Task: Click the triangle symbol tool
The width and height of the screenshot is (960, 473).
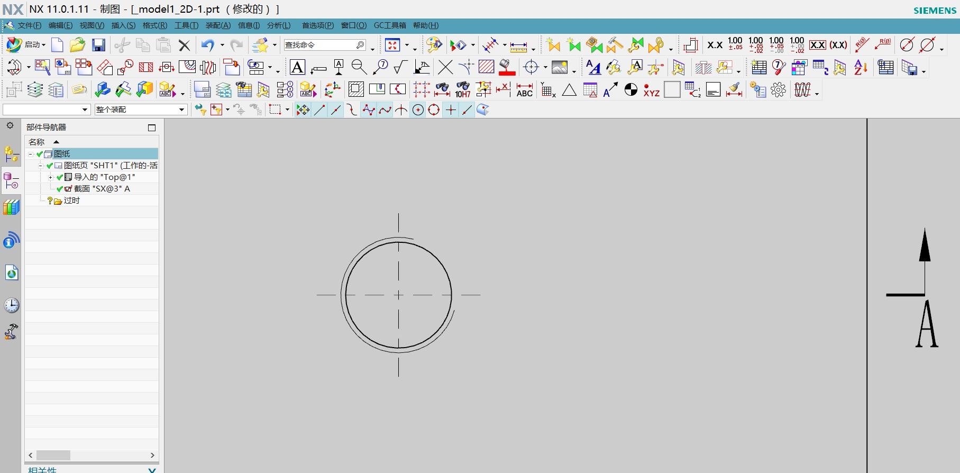Action: (x=569, y=90)
